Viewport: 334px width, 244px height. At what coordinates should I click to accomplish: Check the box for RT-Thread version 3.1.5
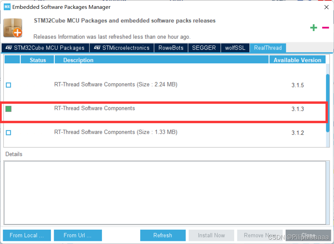tap(9, 85)
